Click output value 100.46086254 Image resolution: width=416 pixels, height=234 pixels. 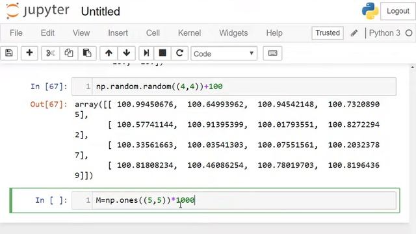point(215,165)
